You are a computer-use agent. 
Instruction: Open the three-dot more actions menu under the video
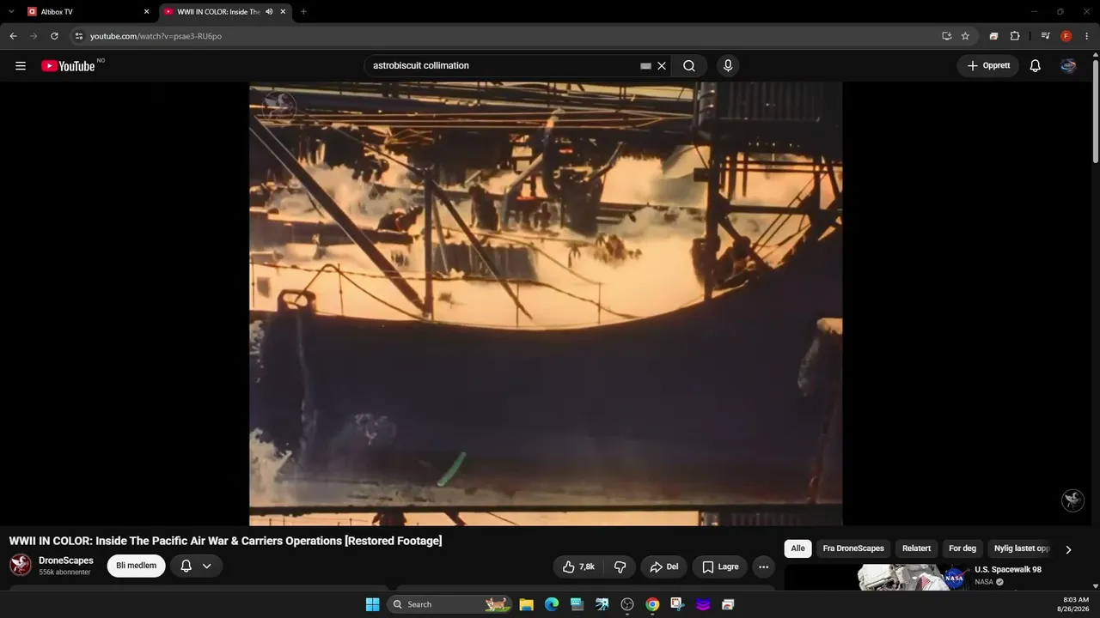coord(763,566)
